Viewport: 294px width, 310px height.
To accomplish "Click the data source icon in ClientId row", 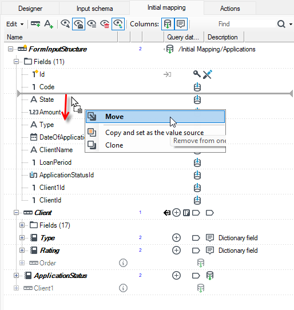I will coord(197,200).
